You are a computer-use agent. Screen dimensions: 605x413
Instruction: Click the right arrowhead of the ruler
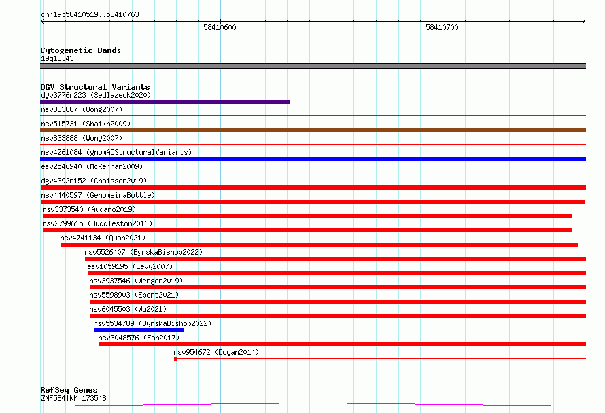pos(584,22)
